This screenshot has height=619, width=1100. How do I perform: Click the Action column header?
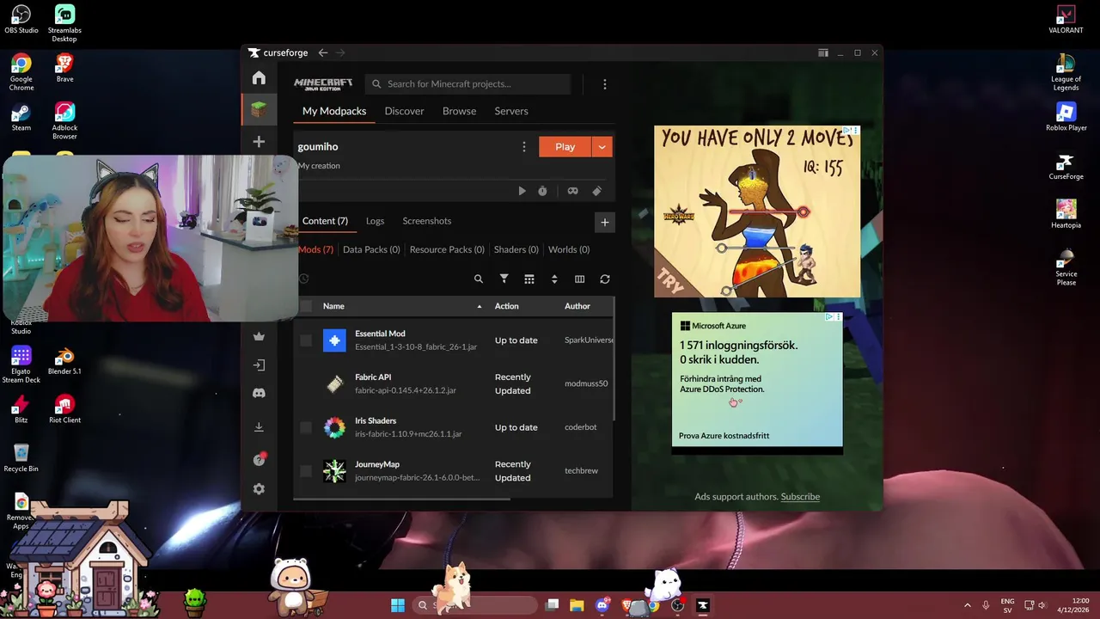pyautogui.click(x=506, y=306)
